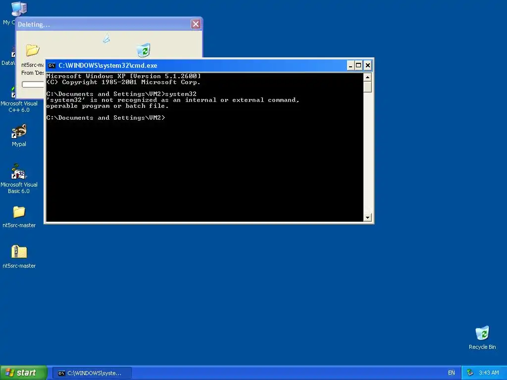Select the Mypal raccoon browser icon
The height and width of the screenshot is (380, 507).
point(19,131)
